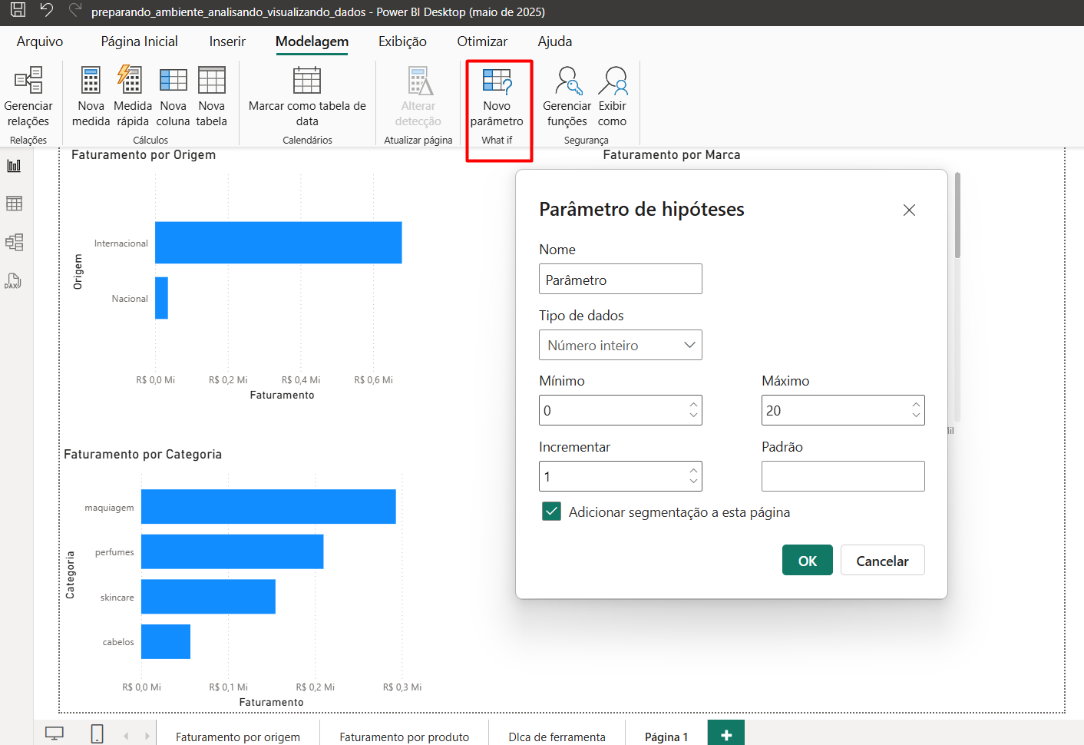Viewport: 1084px width, 745px height.
Task: Click the Save icon in title bar
Action: point(18,10)
